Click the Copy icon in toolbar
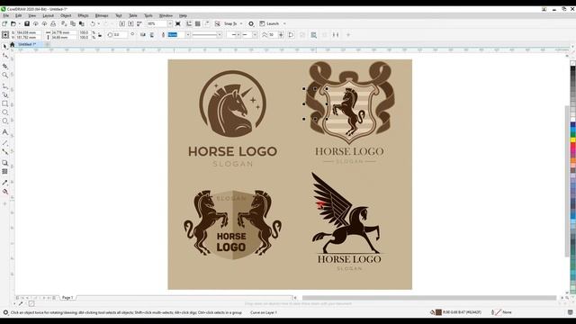This screenshot has height=324, width=576. click(73, 23)
